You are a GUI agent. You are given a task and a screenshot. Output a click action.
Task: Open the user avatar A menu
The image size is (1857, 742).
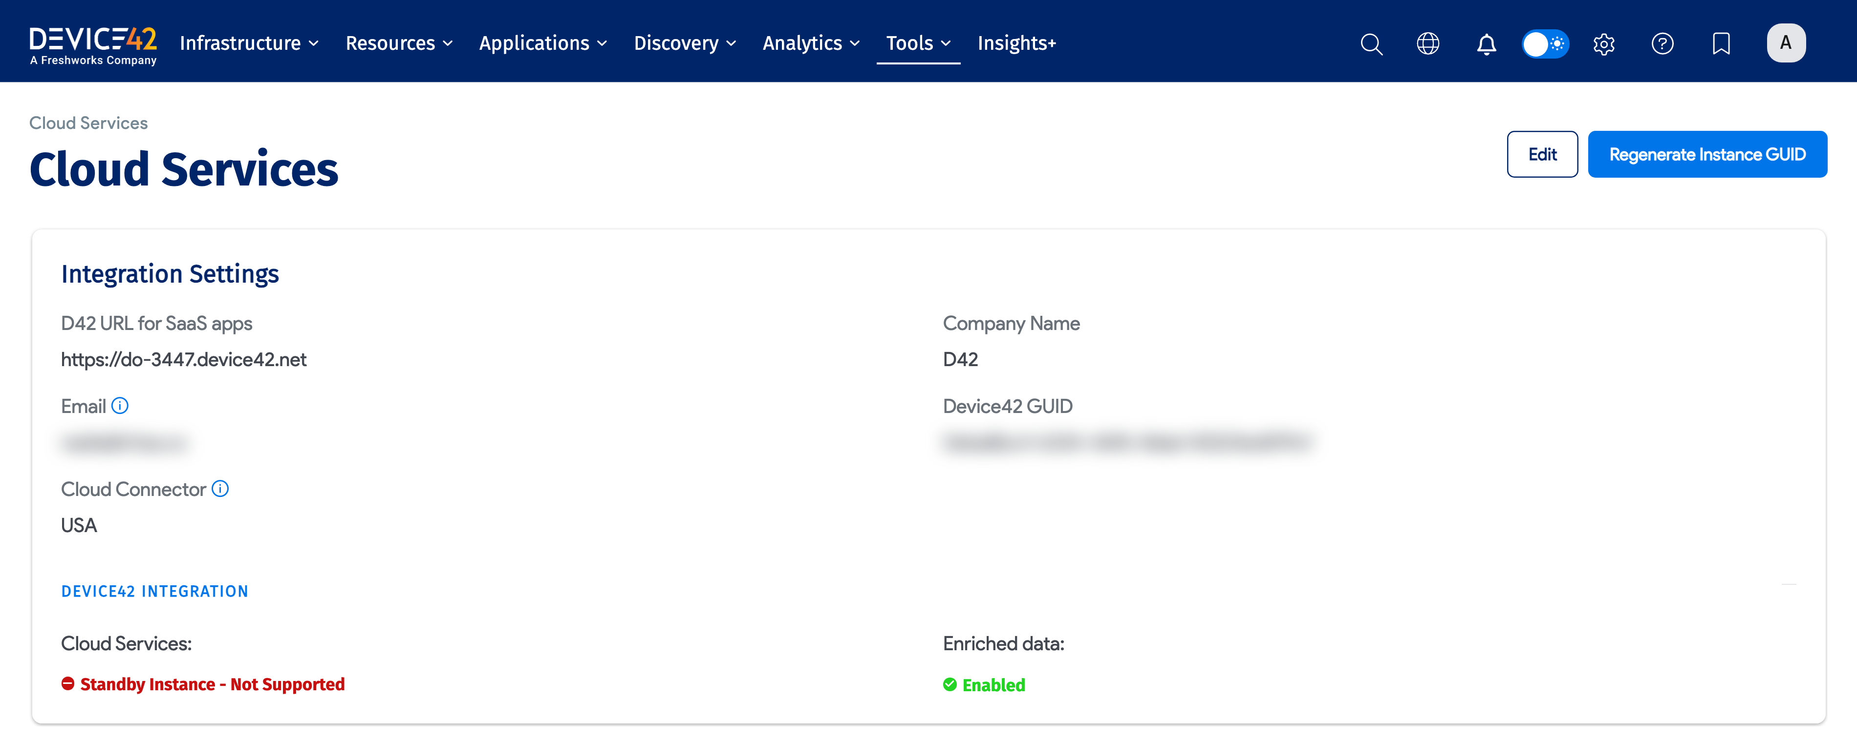point(1786,43)
